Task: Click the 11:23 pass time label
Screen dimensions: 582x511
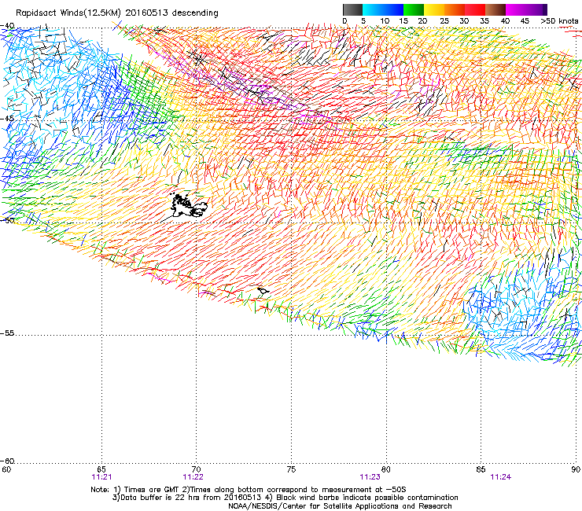Action: click(370, 477)
